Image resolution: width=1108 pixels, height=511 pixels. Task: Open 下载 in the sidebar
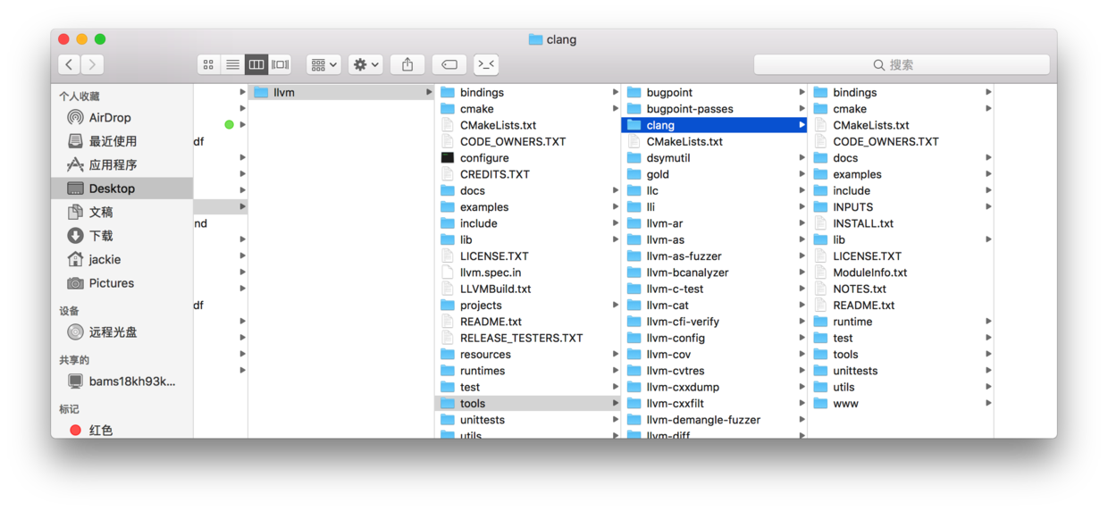pos(122,236)
